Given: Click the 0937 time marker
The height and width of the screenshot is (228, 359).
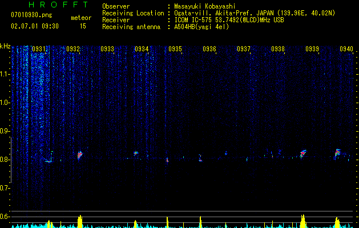Looking at the screenshot, I should (244, 49).
